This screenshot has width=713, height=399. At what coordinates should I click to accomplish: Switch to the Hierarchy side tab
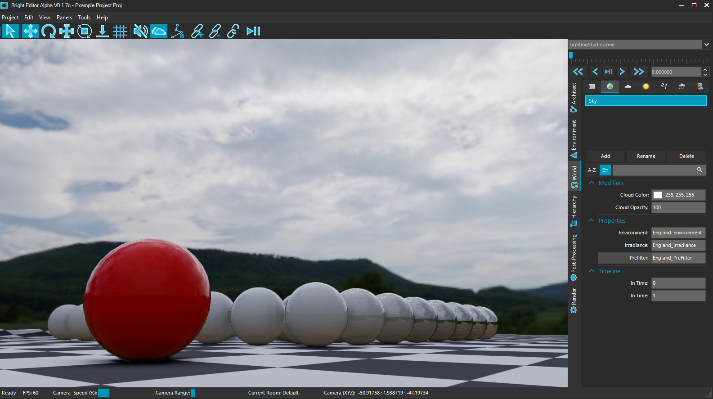pos(574,211)
